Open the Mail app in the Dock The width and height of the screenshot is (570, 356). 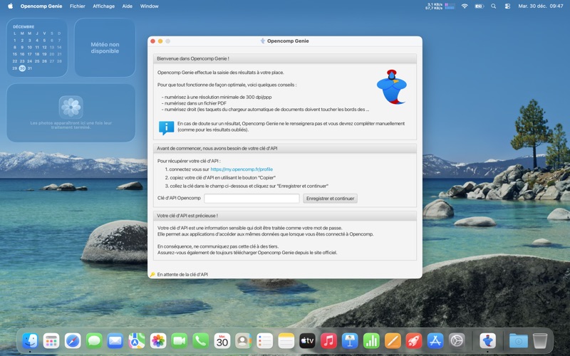(115, 341)
